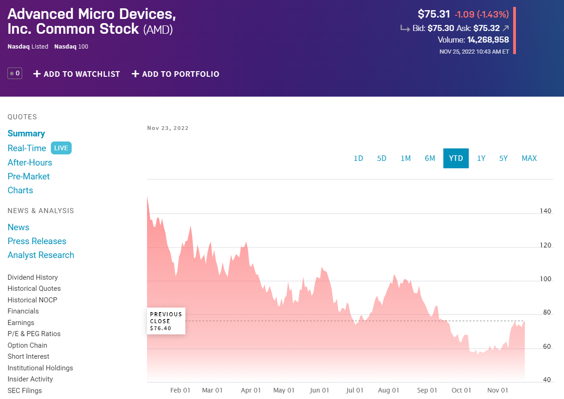Screen dimensions: 564x399
Task: Click the Volume value 14,268,958
Action: pyautogui.click(x=488, y=40)
